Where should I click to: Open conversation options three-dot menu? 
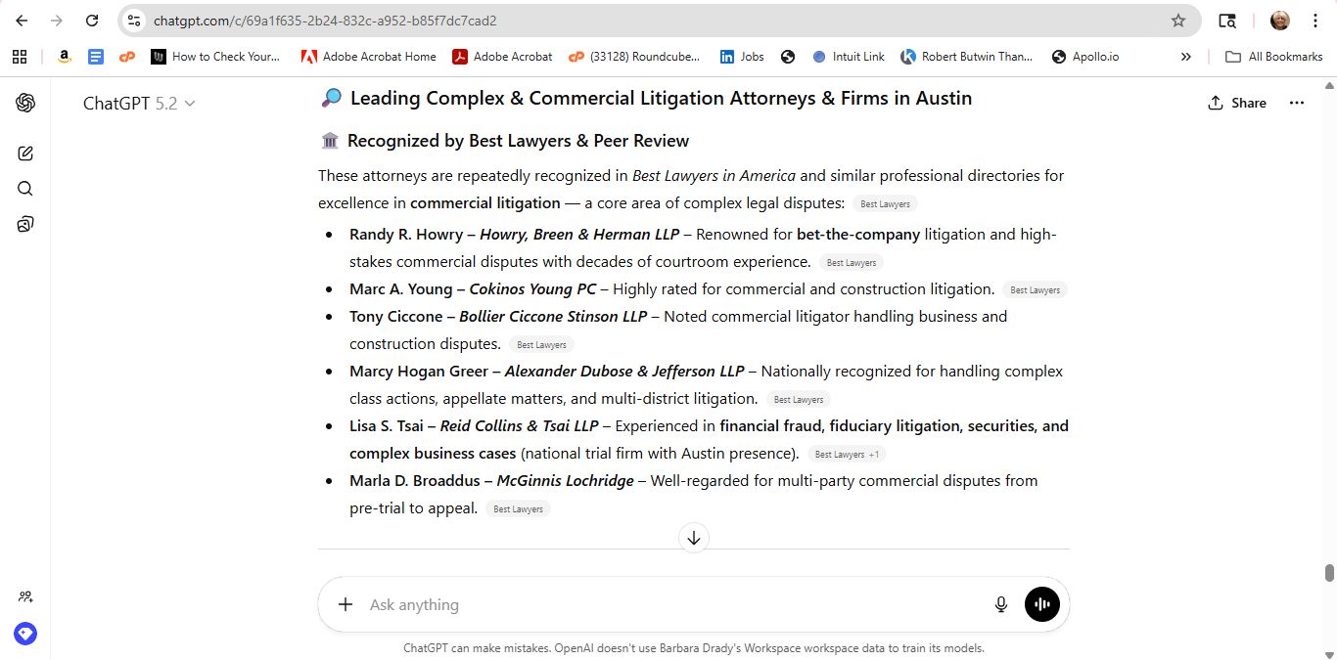(x=1297, y=103)
